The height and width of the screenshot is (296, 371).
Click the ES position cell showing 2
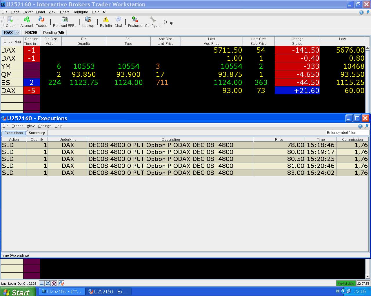point(32,82)
